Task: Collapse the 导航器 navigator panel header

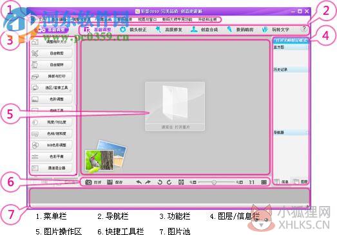Action: pos(291,133)
